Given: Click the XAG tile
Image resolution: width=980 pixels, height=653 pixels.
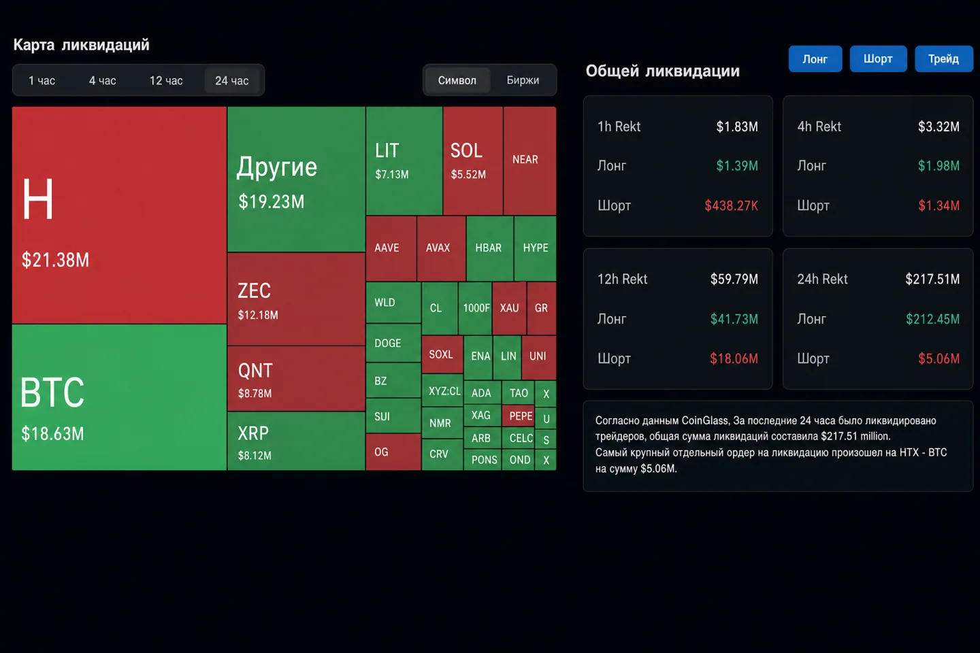Looking at the screenshot, I should tap(483, 416).
